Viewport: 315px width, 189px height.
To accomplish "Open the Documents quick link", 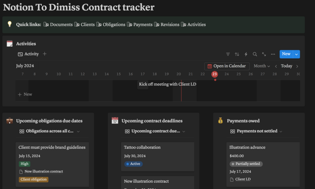I will (x=61, y=24).
